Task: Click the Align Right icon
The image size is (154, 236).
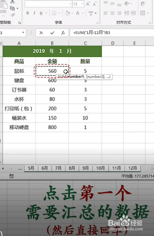Action: 119,13
